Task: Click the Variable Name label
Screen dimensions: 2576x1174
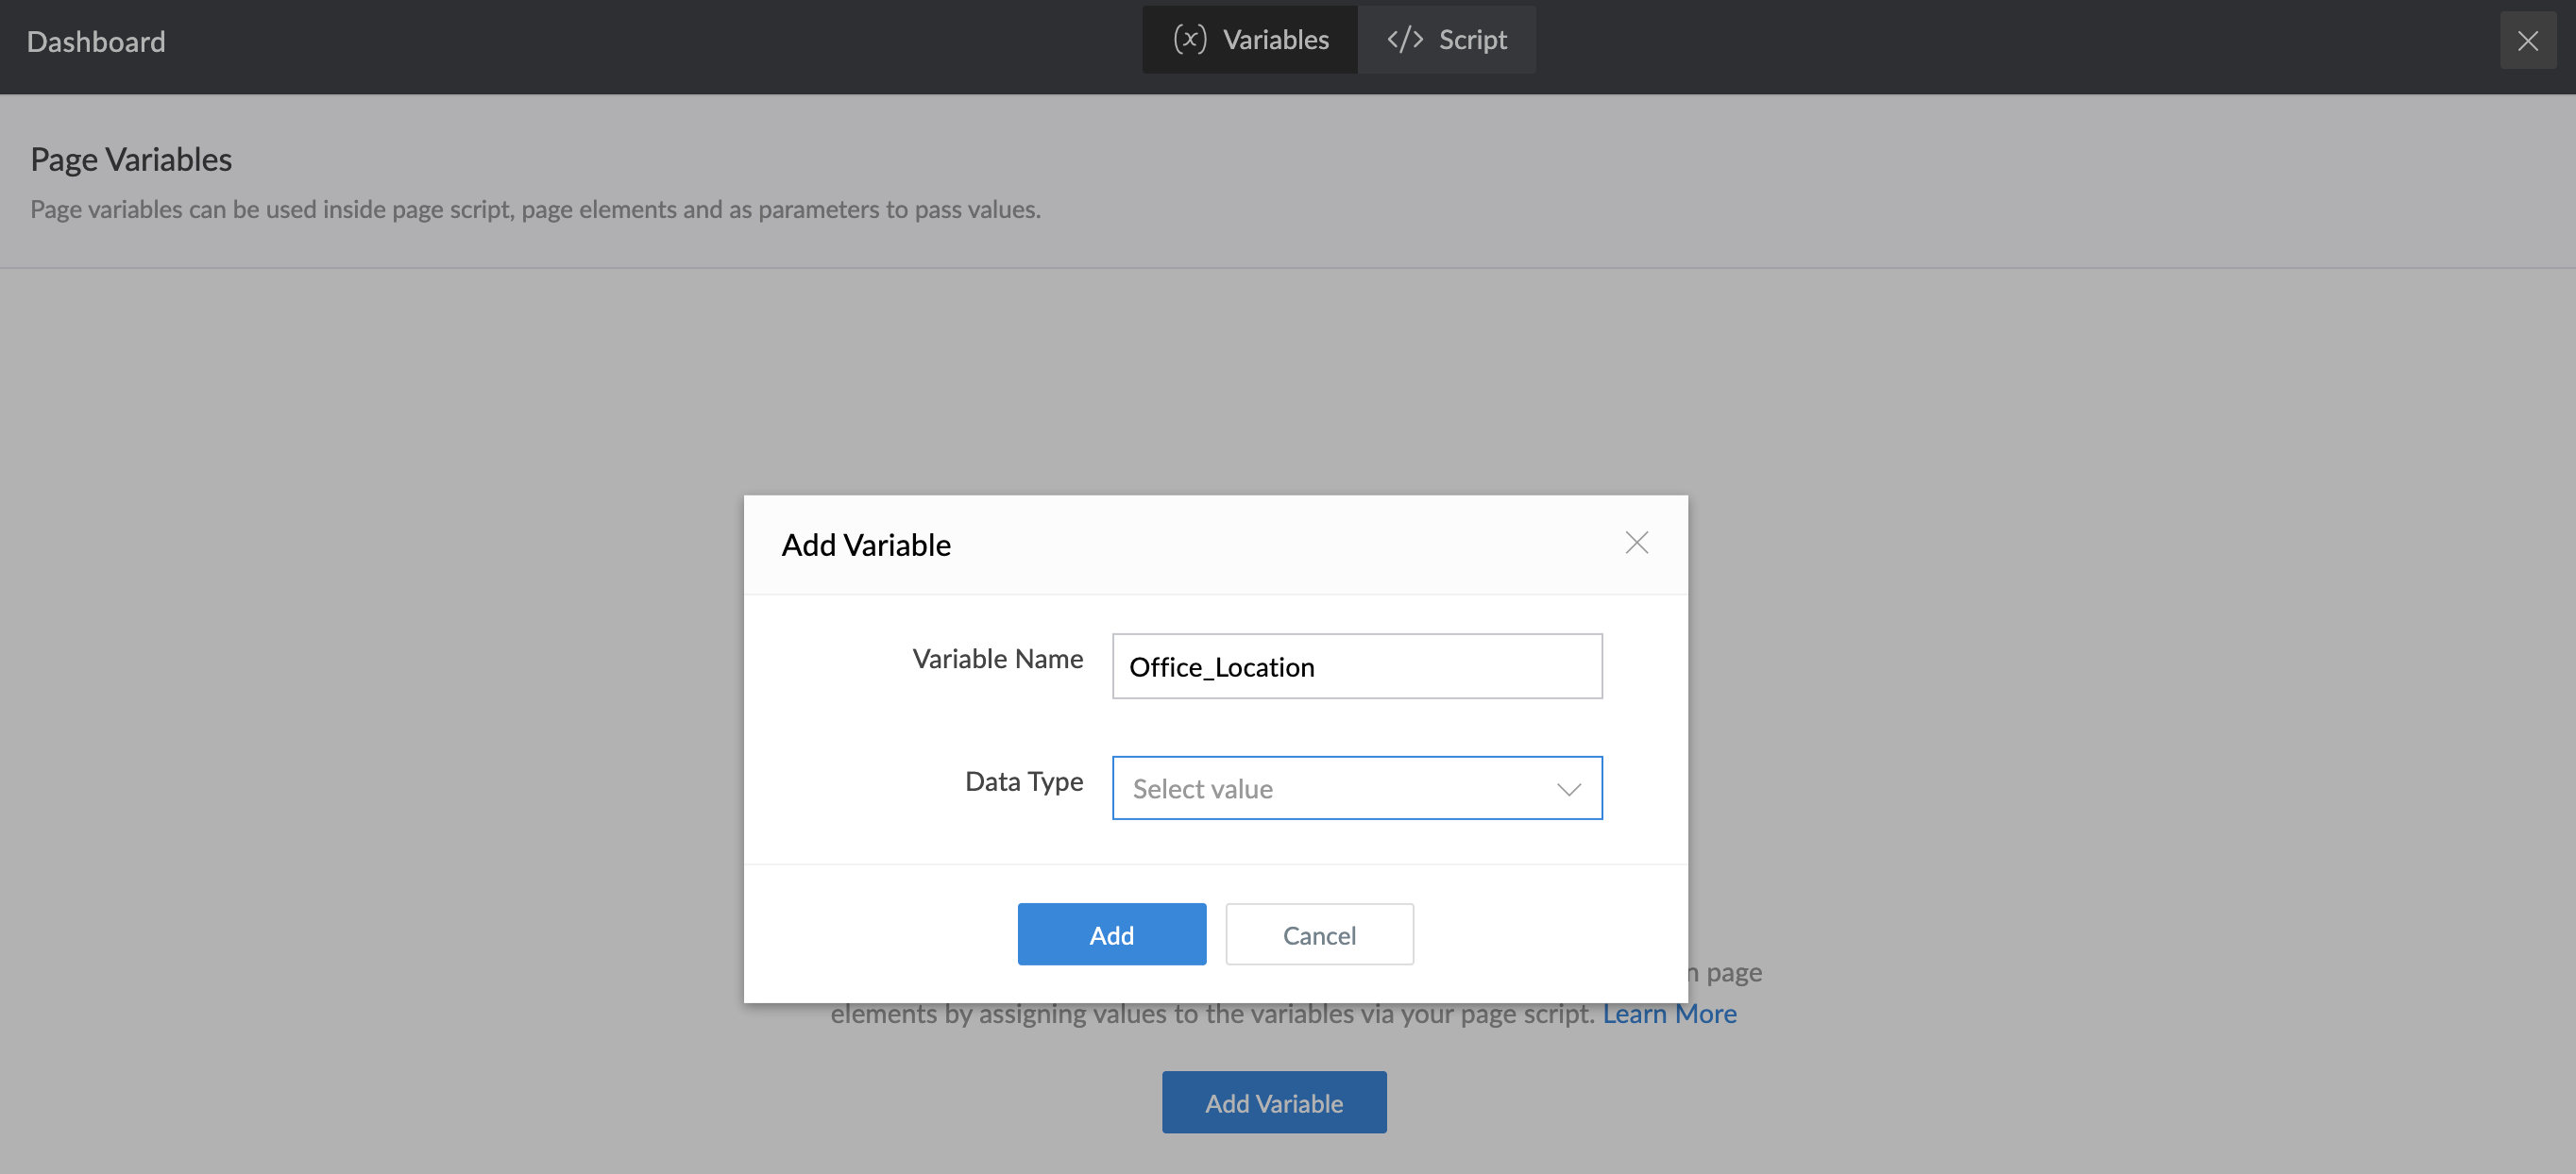Action: pos(997,660)
